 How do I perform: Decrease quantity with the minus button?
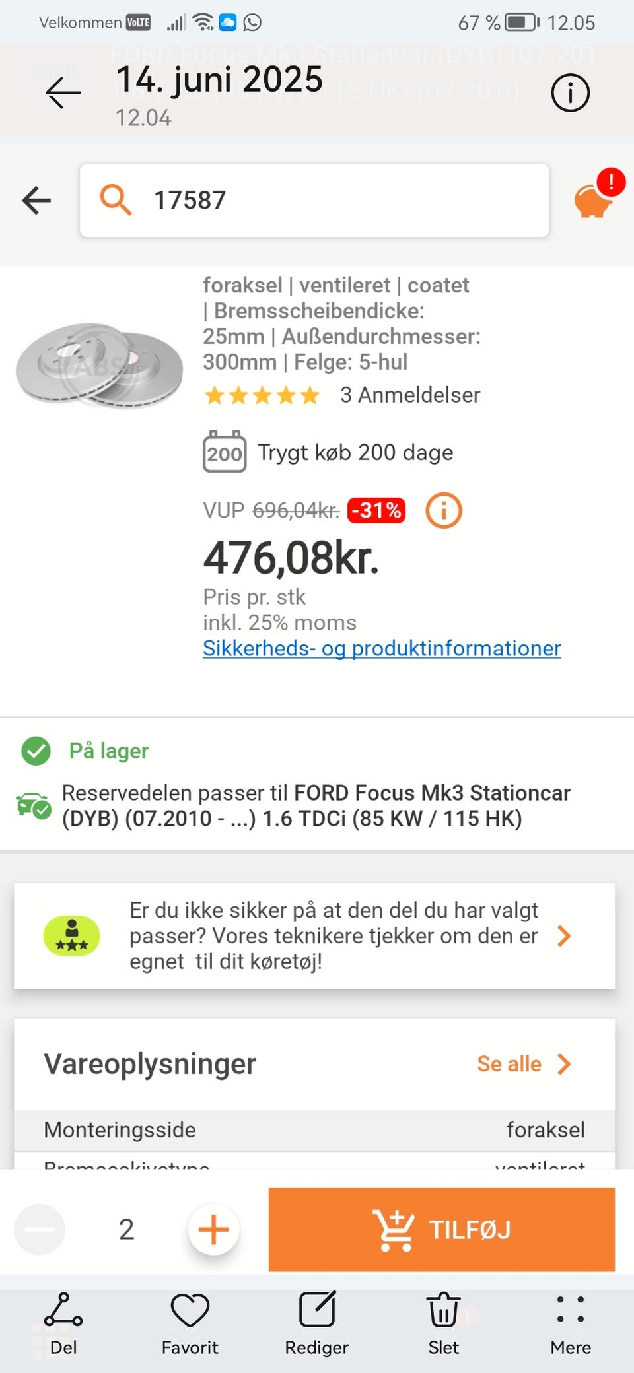(40, 1229)
